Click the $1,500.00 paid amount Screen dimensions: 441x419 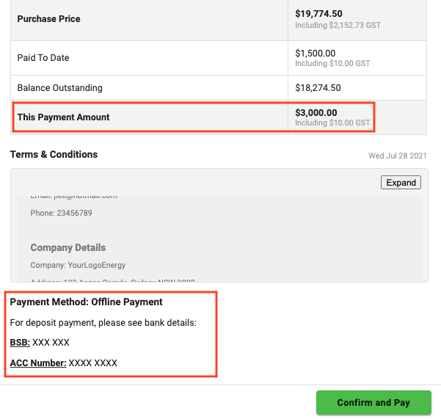315,53
